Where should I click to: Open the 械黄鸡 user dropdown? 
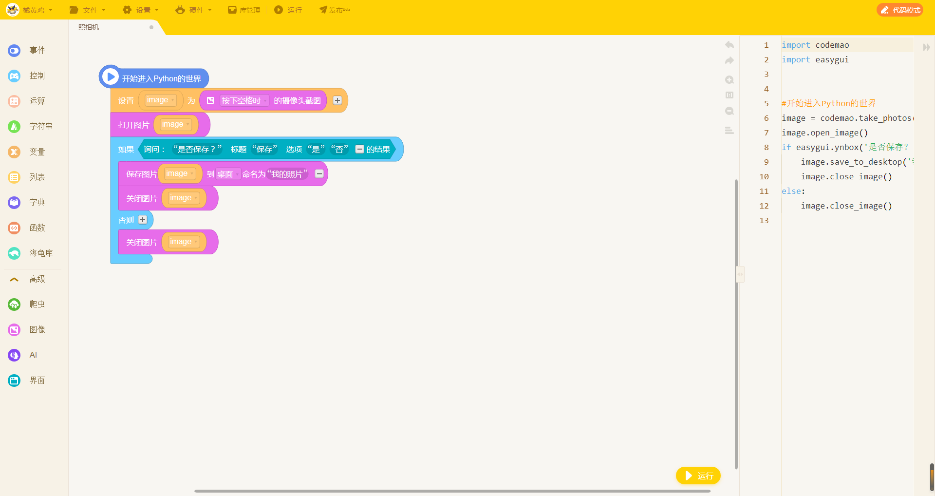(37, 10)
